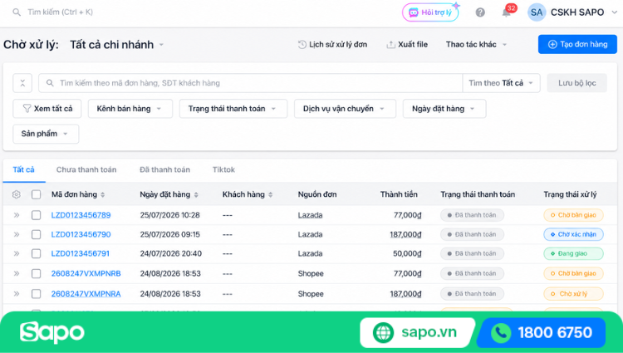The height and width of the screenshot is (353, 623).
Task: Sort by Ngày đặt hàng column
Action: tap(169, 194)
